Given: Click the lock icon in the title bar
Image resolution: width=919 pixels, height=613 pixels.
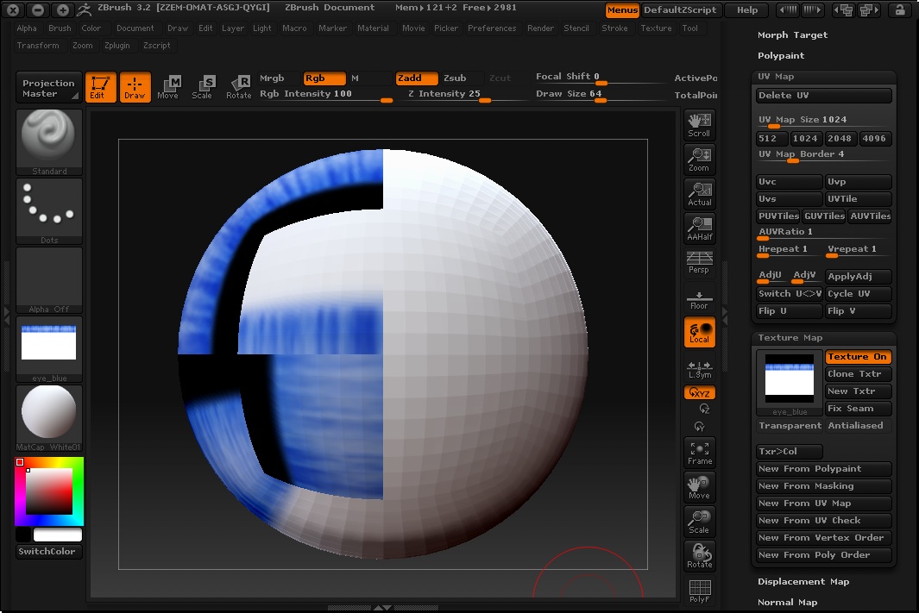Looking at the screenshot, I should click(x=899, y=9).
